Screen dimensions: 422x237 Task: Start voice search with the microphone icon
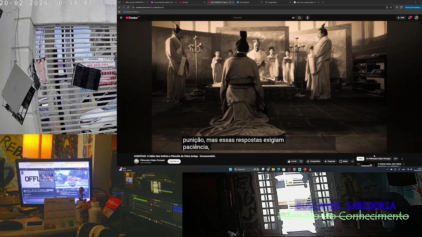307,18
